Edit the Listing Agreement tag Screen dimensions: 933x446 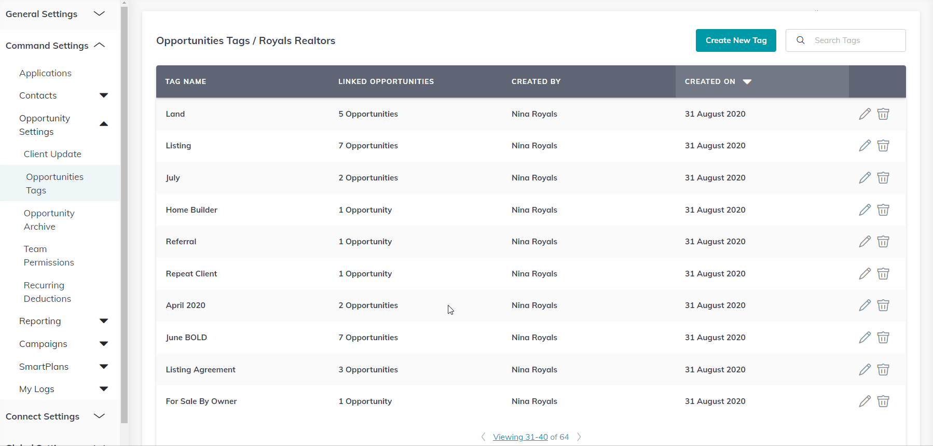(x=865, y=370)
